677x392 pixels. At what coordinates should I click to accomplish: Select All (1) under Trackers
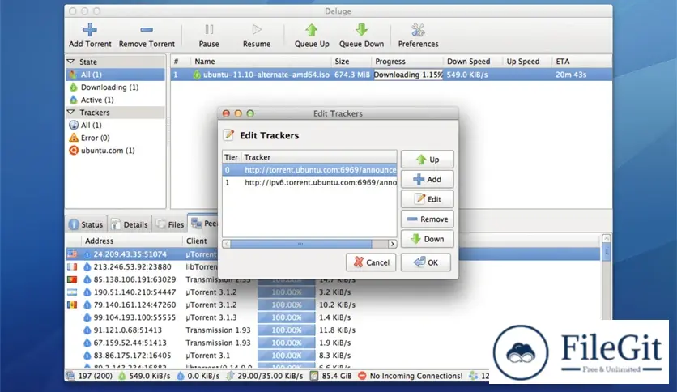click(115, 126)
